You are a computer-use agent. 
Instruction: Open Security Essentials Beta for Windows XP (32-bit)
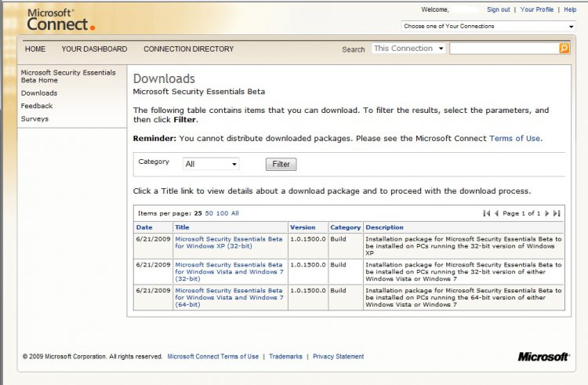pyautogui.click(x=229, y=242)
